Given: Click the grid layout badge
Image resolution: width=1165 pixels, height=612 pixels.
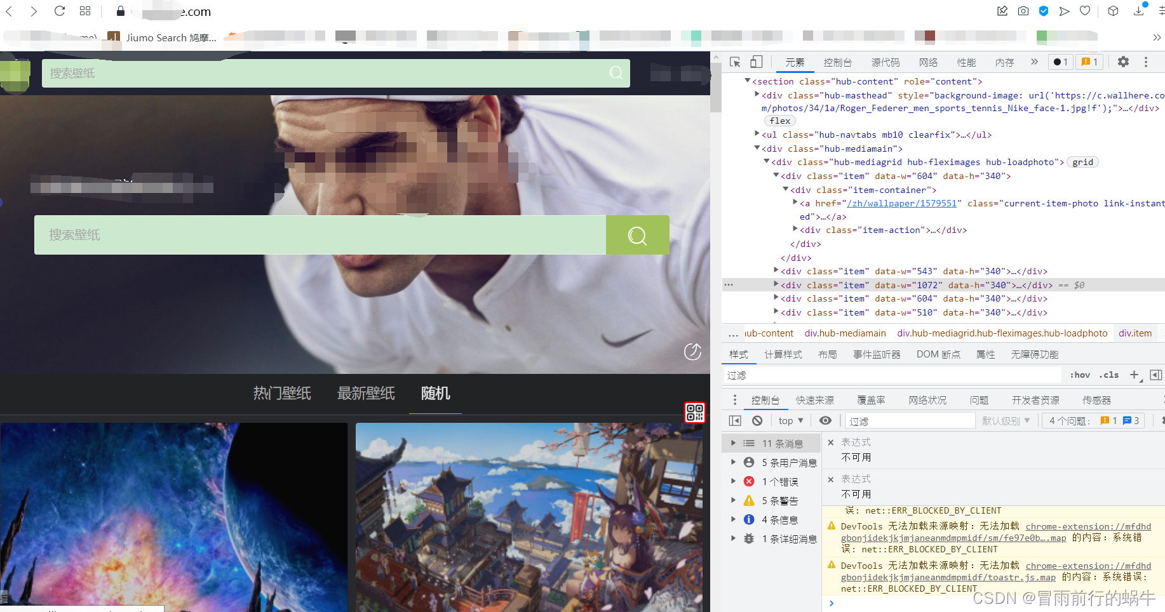Looking at the screenshot, I should (x=1082, y=162).
